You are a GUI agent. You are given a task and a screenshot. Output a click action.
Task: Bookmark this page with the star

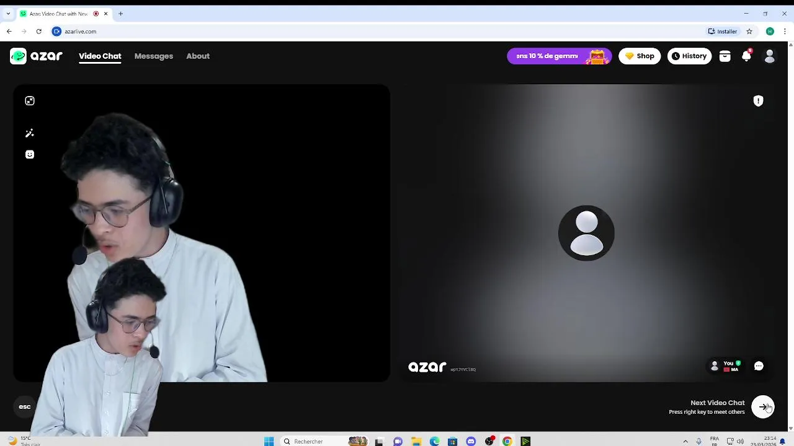[x=749, y=32]
